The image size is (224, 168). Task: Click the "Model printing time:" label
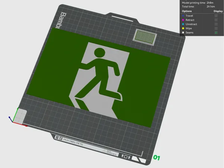194,3
